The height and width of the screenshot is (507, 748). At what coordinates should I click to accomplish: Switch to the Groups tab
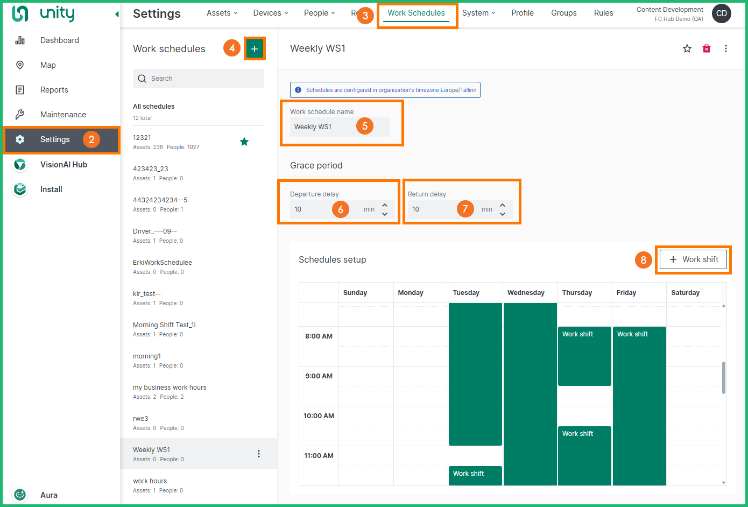563,13
